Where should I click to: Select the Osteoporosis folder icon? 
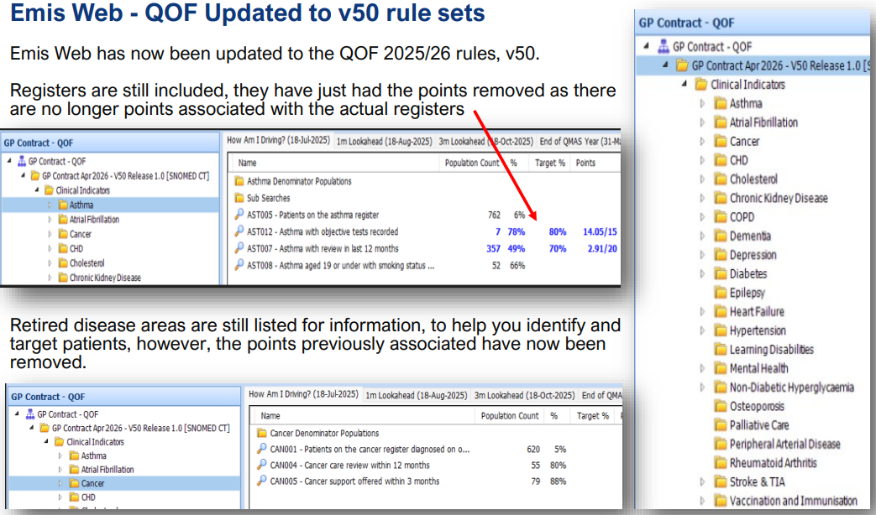720,406
